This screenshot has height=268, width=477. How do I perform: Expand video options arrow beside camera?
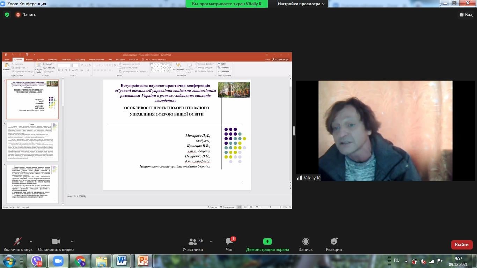72,241
